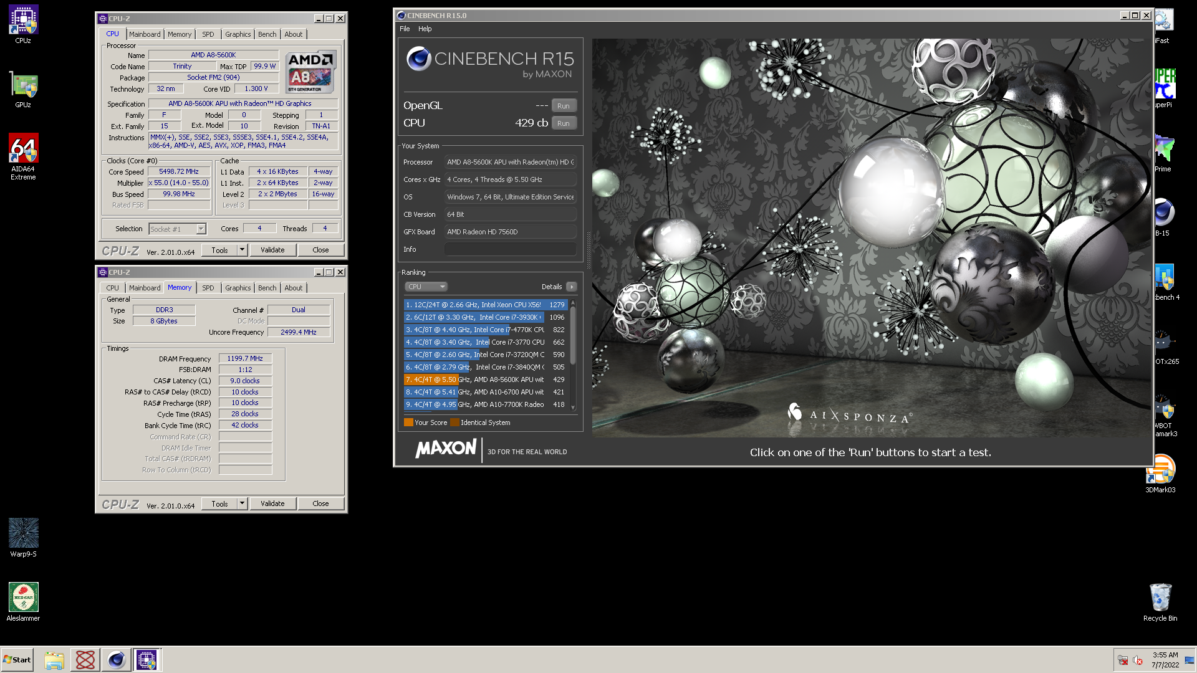Click the multiplier x 55.0 field
This screenshot has height=673, width=1197.
coord(179,183)
